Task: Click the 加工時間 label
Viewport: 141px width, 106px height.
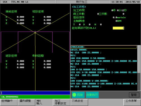Action: 79,10
